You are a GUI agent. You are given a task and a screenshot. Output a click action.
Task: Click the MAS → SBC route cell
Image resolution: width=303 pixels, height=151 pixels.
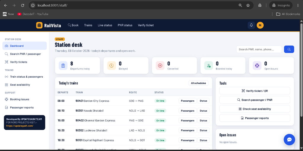coord(136,121)
